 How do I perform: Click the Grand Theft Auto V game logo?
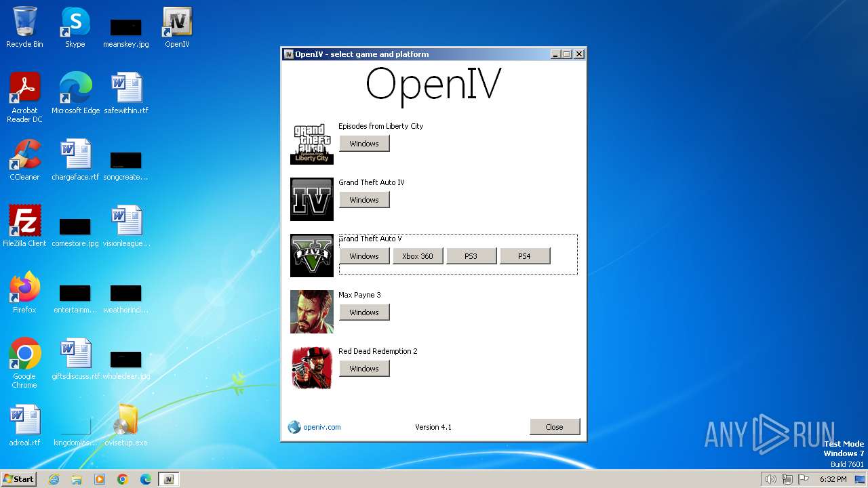click(312, 256)
